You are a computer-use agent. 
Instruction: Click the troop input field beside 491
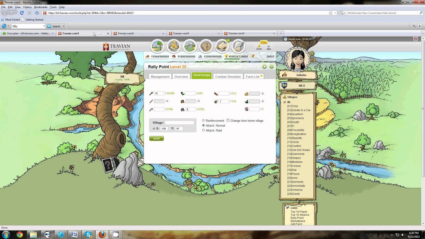(191, 94)
